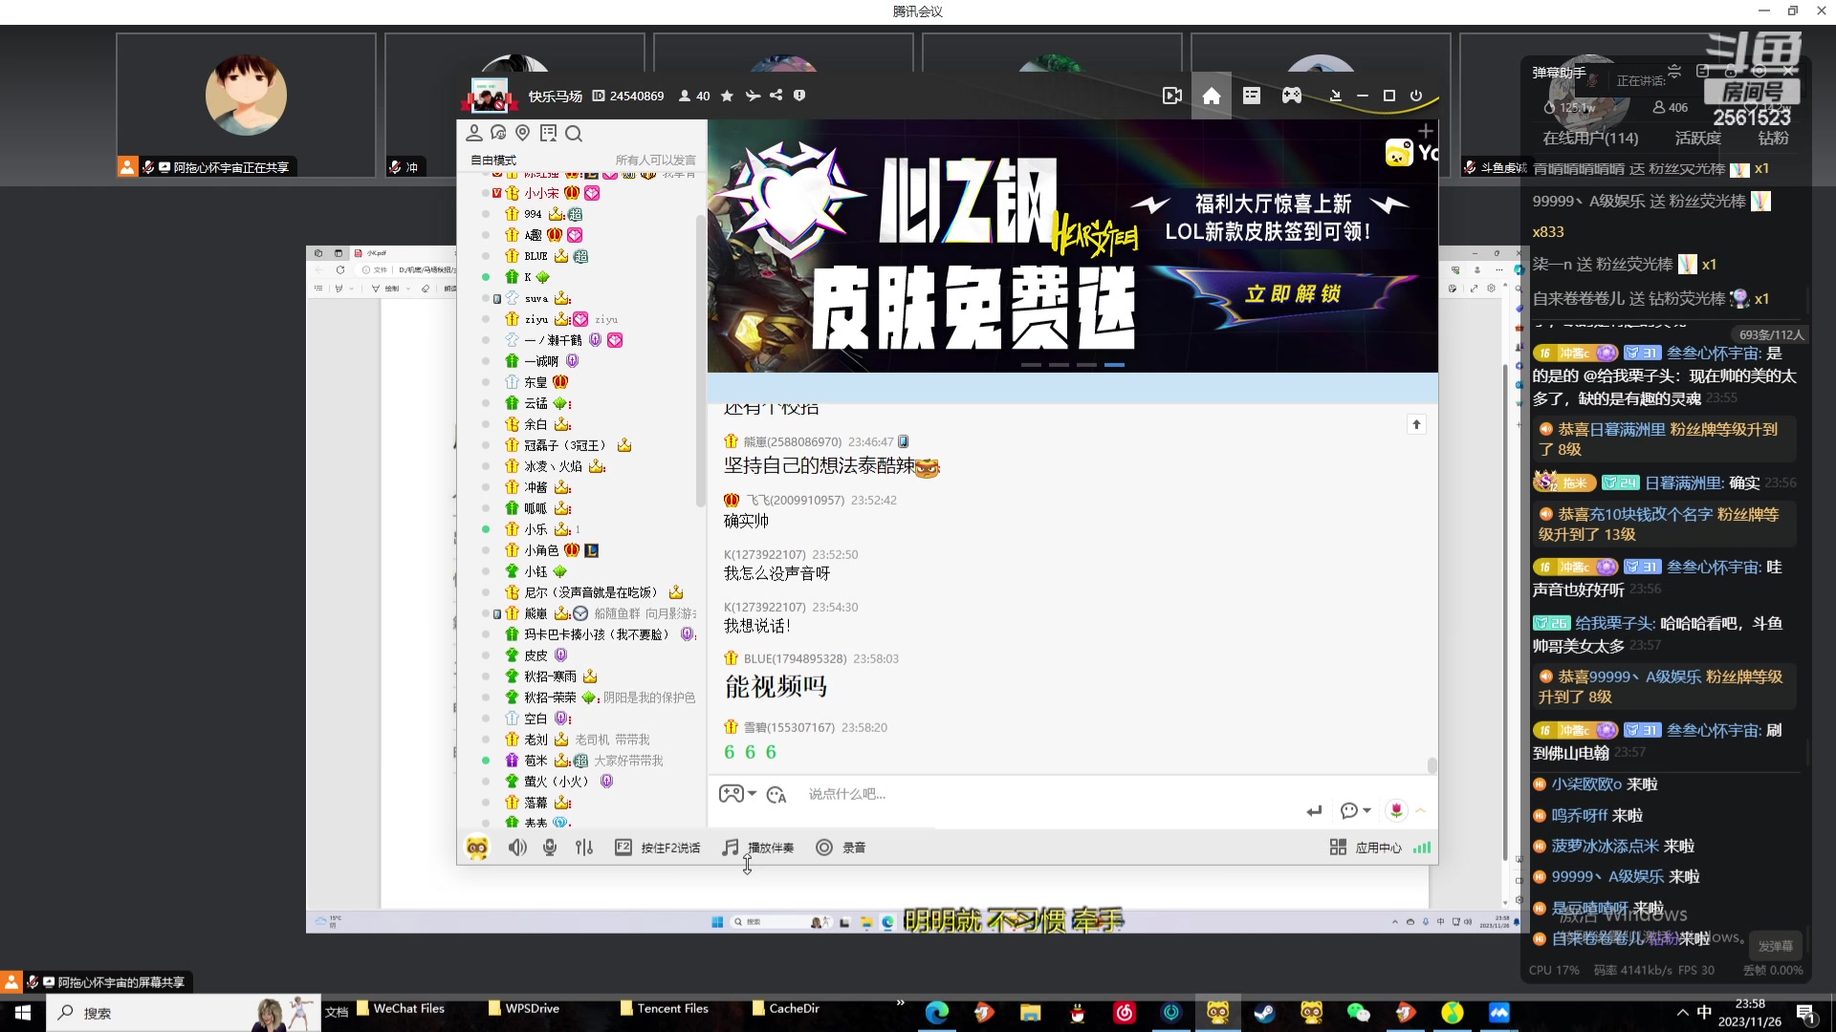Open the audio mixer sliders icon
This screenshot has height=1032, width=1836.
584,847
